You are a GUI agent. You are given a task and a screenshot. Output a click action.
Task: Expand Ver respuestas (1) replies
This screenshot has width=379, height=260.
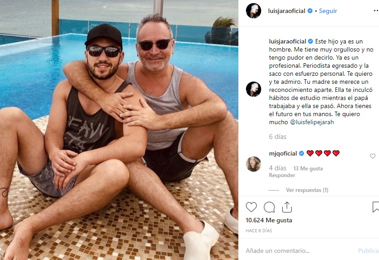pyautogui.click(x=307, y=190)
